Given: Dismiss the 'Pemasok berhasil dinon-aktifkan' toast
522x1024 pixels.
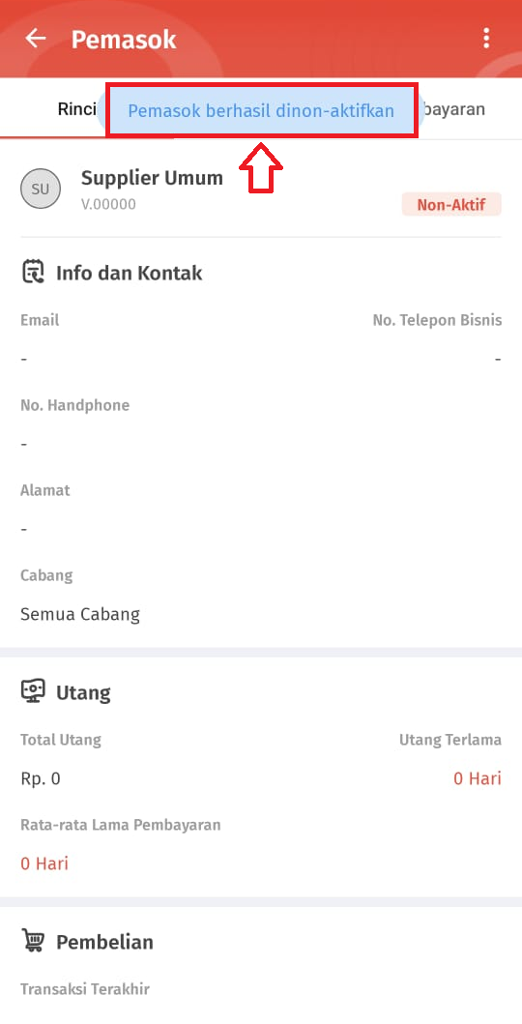Looking at the screenshot, I should 261,110.
